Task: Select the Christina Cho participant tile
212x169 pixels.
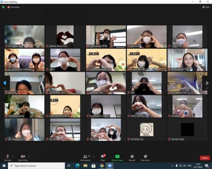Action: (x=147, y=130)
